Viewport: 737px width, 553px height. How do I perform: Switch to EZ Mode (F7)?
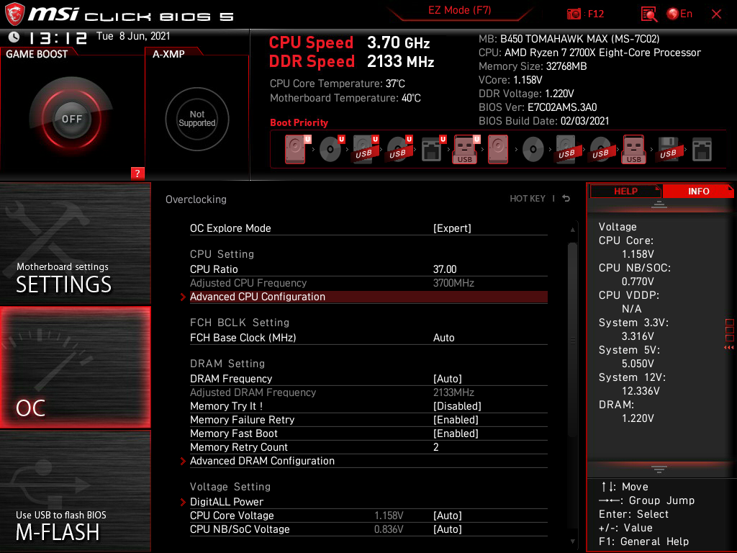point(459,10)
